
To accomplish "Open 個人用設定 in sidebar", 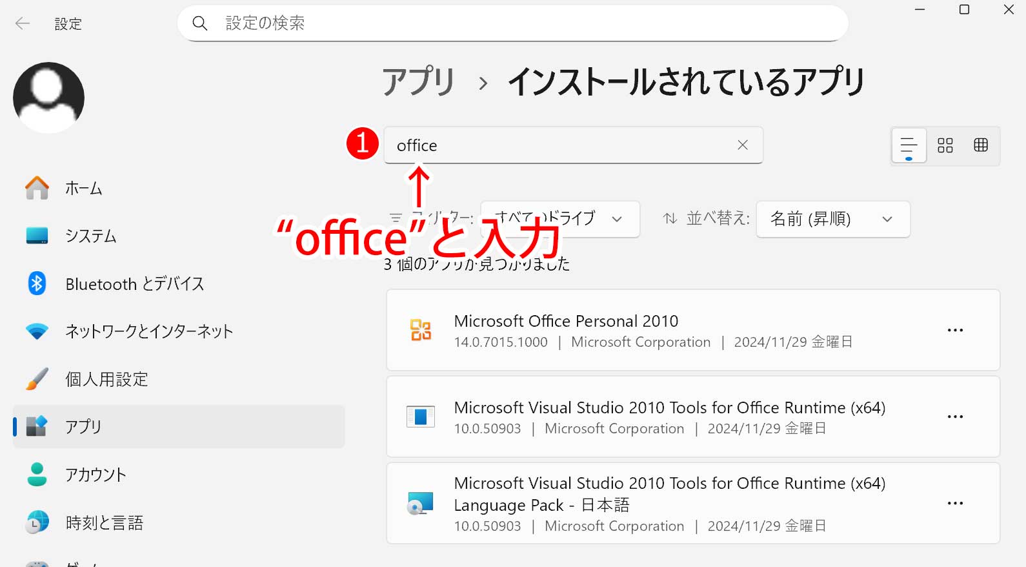I will point(179,379).
